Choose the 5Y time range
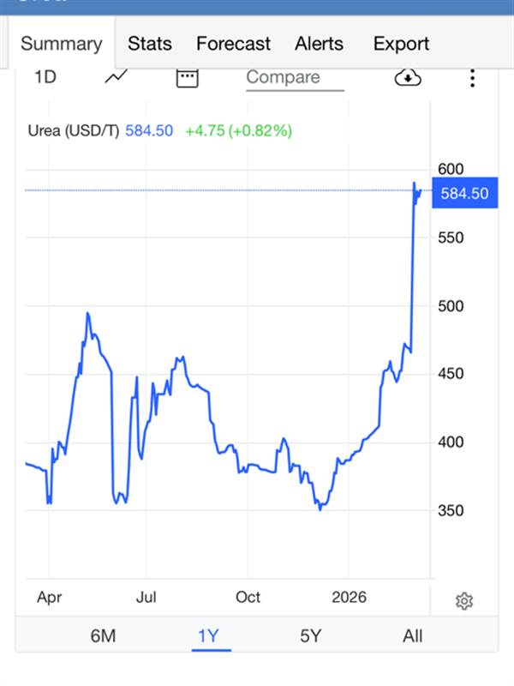Image resolution: width=514 pixels, height=686 pixels. (310, 635)
